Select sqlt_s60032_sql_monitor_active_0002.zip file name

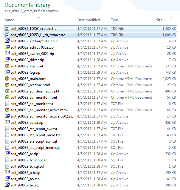(x=42, y=116)
